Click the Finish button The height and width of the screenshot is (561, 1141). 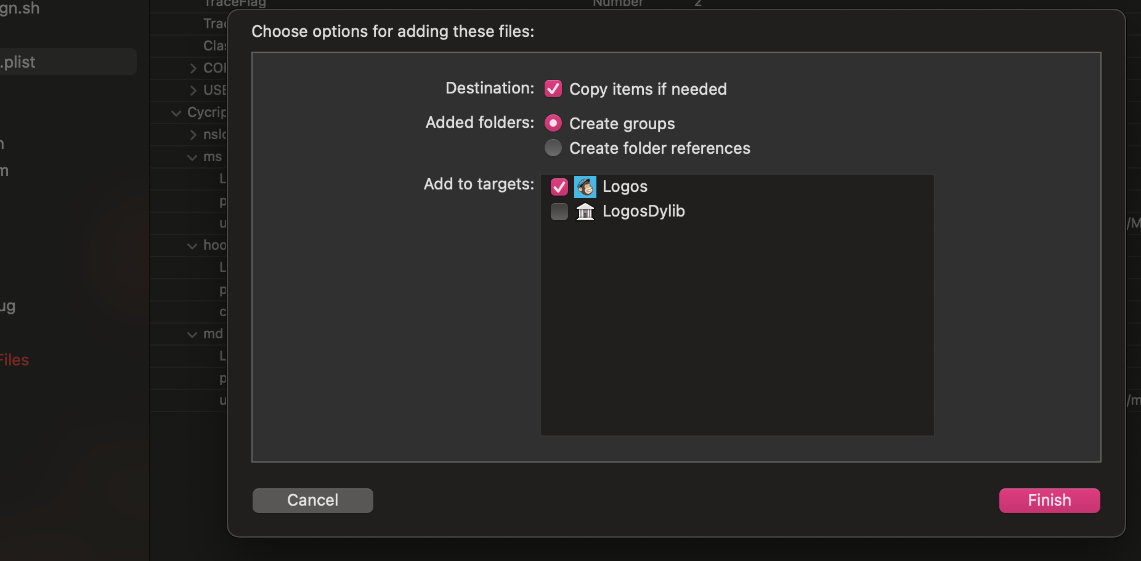1049,501
